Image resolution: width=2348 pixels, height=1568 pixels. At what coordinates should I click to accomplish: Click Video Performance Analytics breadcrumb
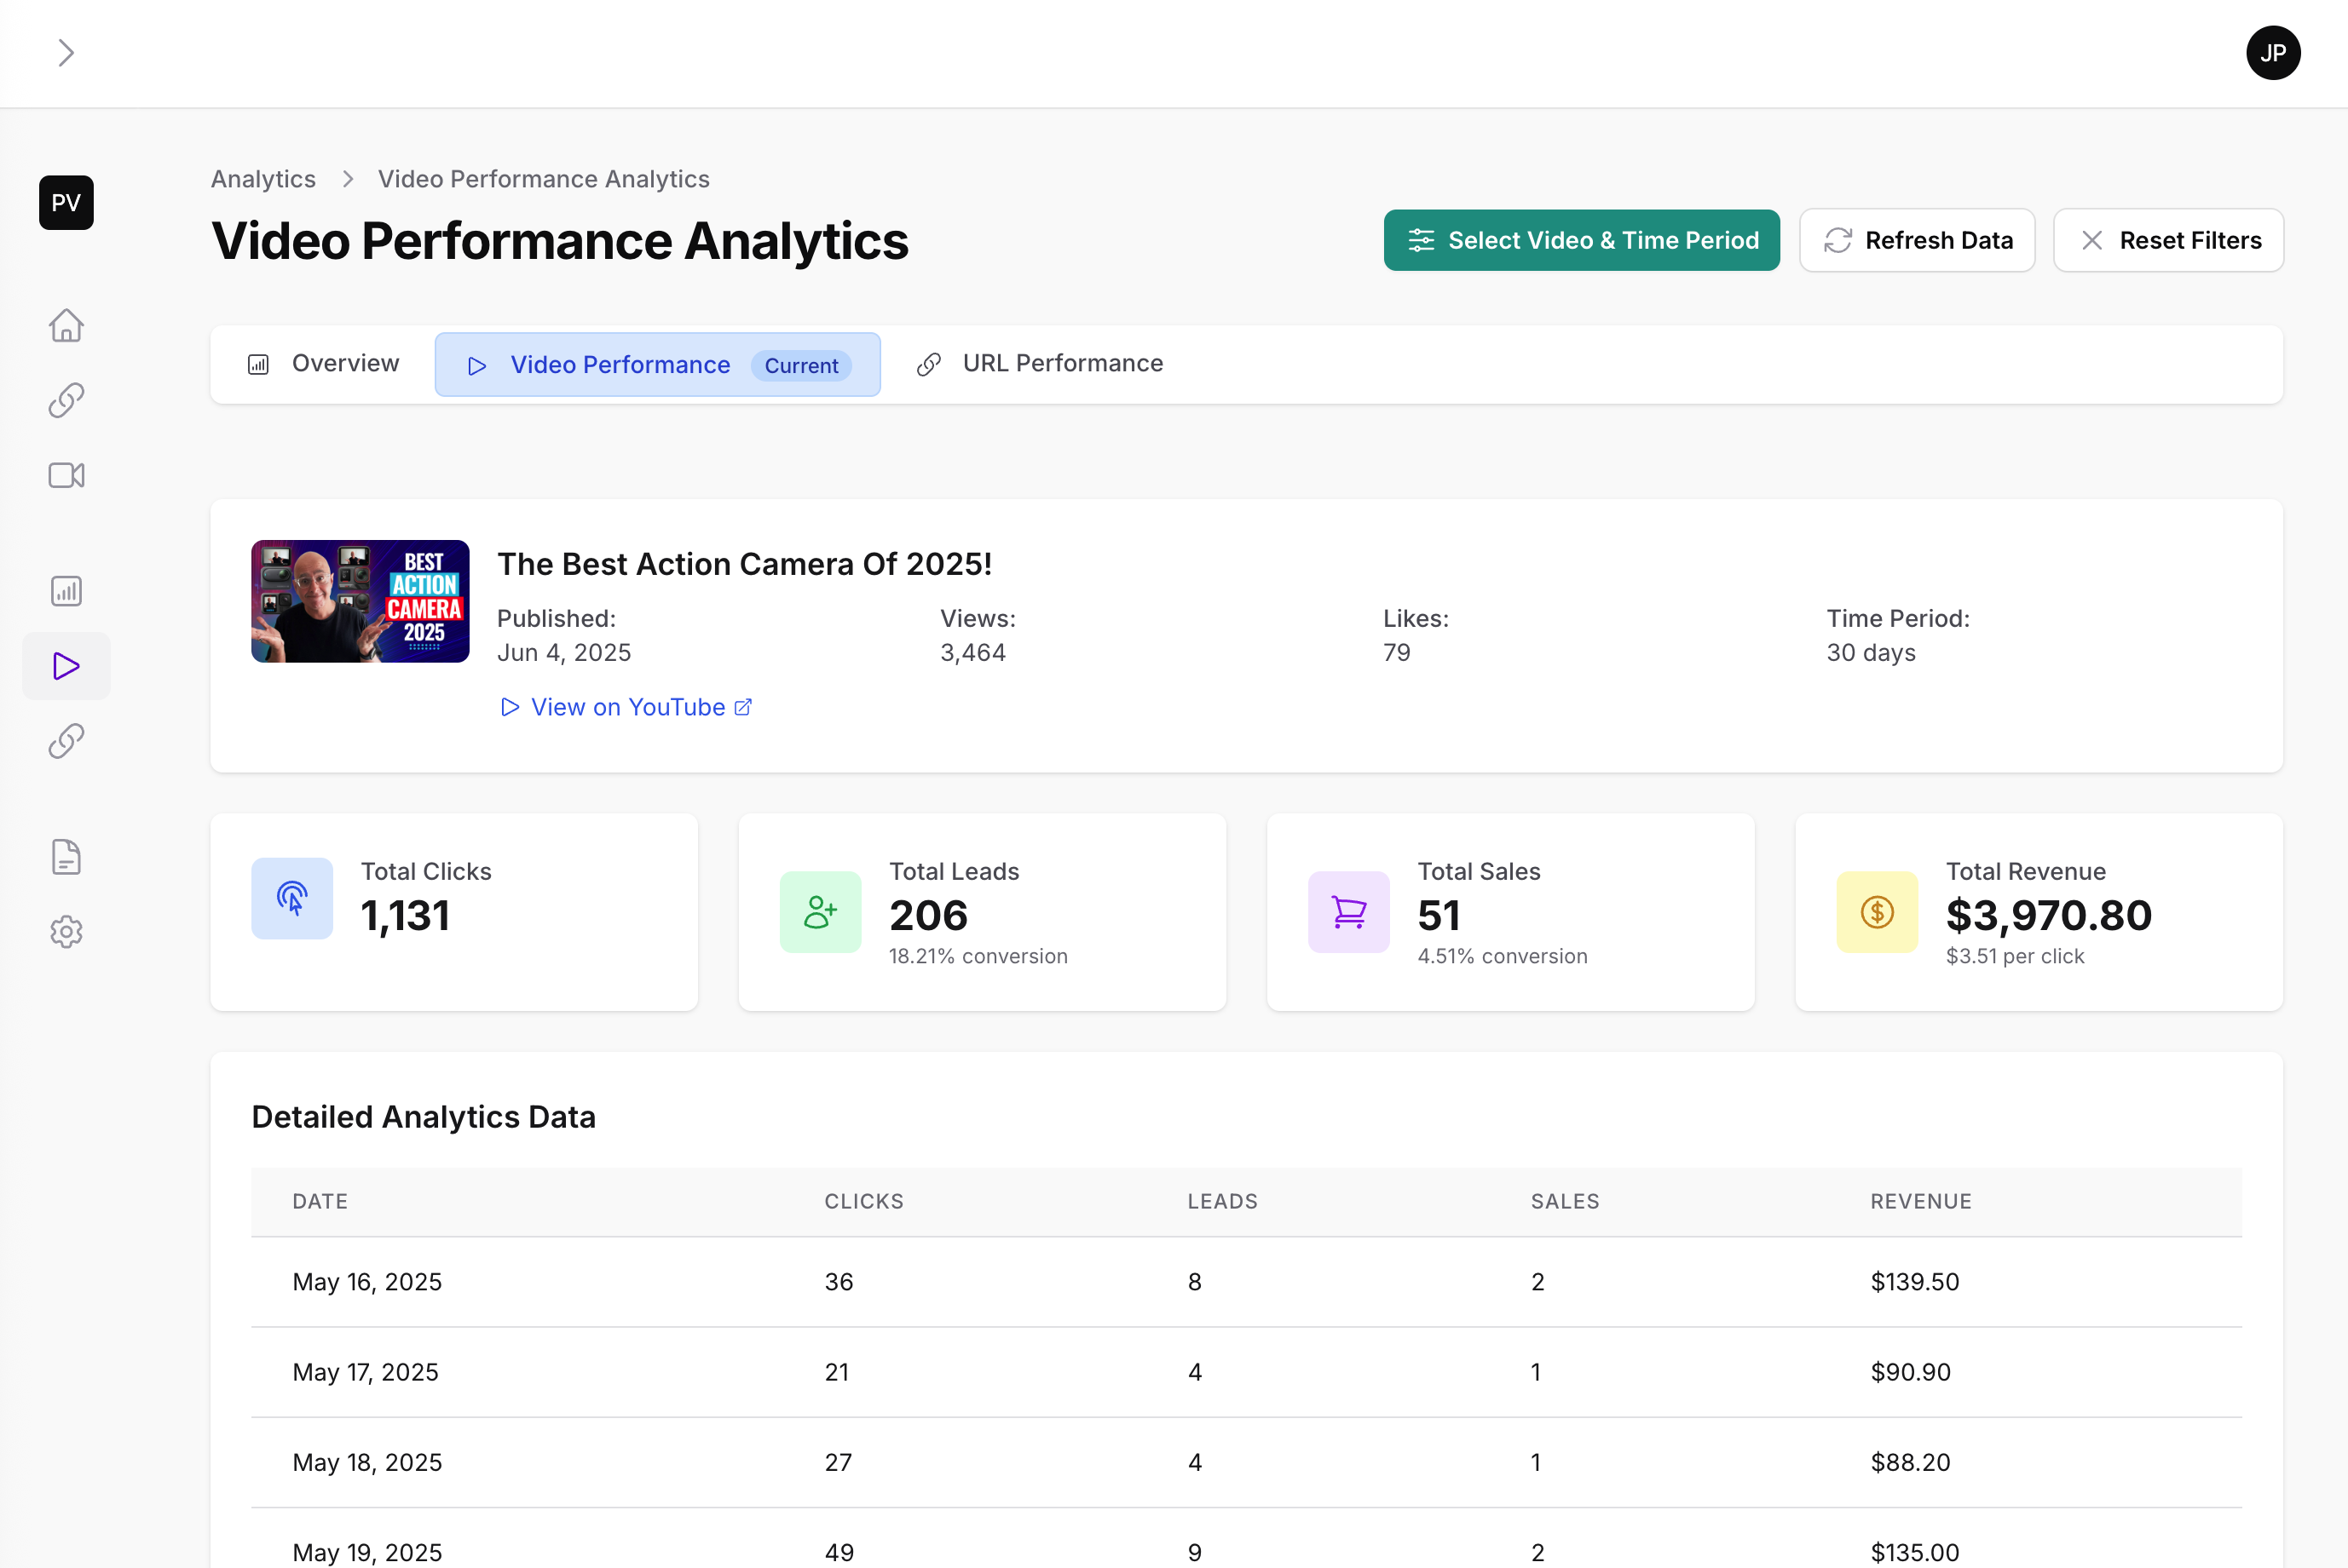[543, 179]
